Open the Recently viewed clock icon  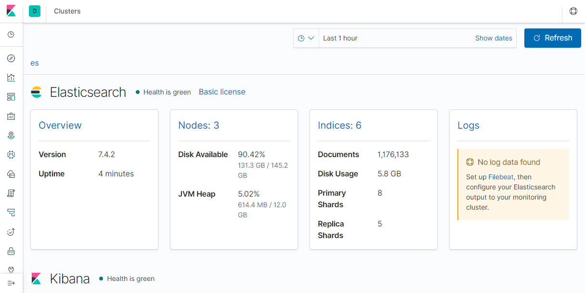[11, 34]
